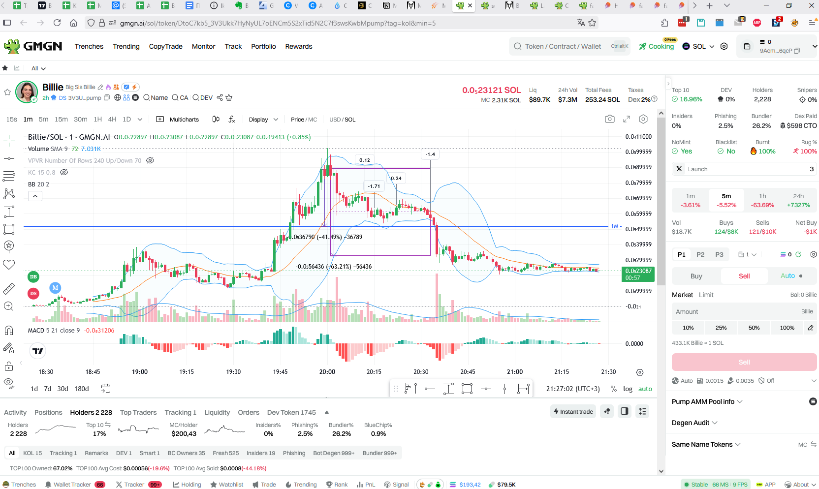The width and height of the screenshot is (819, 489).
Task: Open chart settings hexagon icon
Action: point(643,119)
